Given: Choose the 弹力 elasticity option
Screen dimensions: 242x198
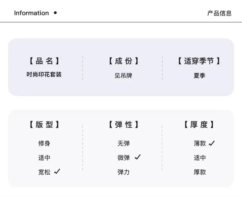Looking at the screenshot, I should (124, 172).
